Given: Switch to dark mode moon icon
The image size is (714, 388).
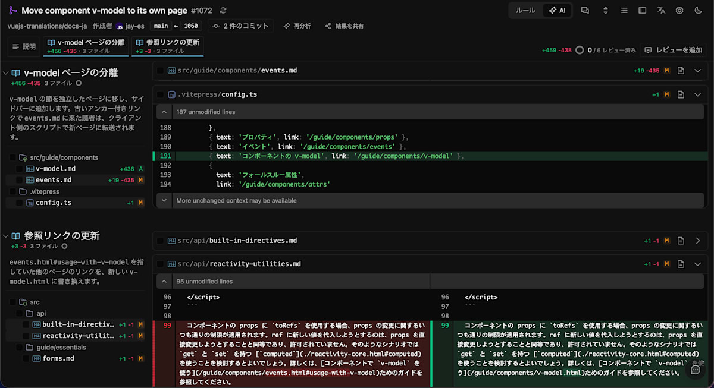Looking at the screenshot, I should coord(698,10).
